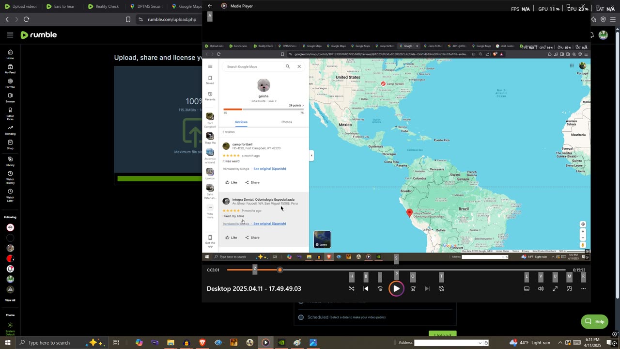
Task: Open the NVIDIA app from the taskbar
Action: tap(281, 343)
